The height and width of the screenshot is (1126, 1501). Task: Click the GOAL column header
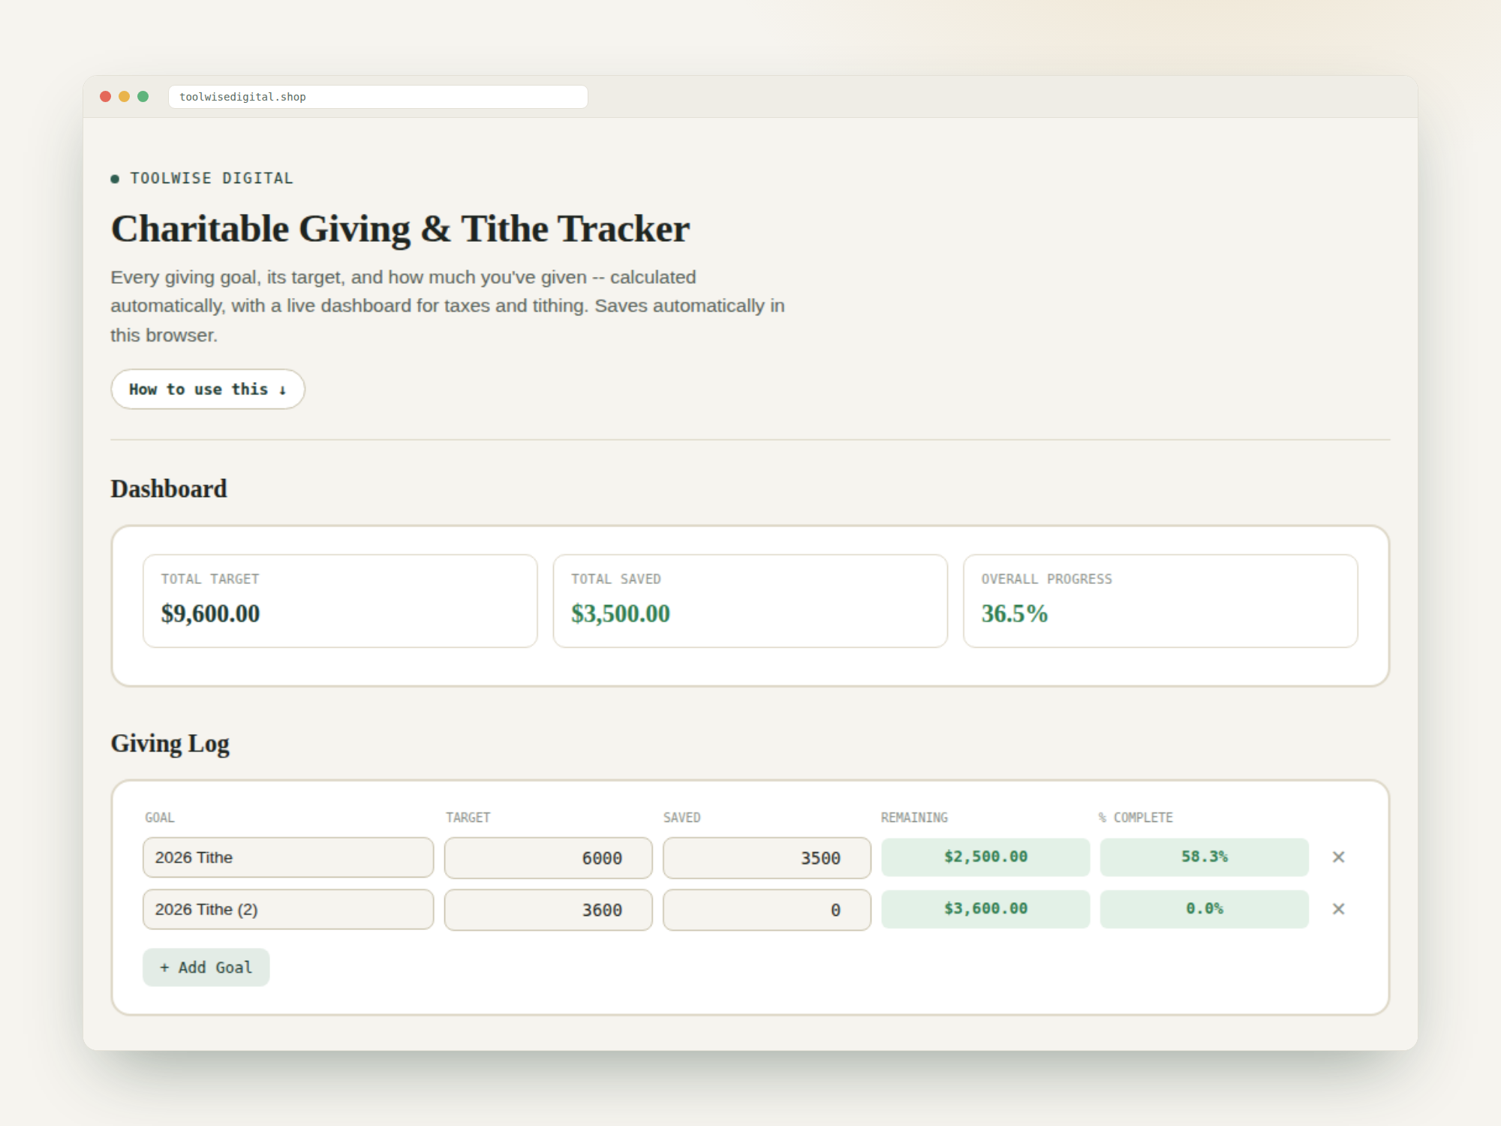(160, 817)
